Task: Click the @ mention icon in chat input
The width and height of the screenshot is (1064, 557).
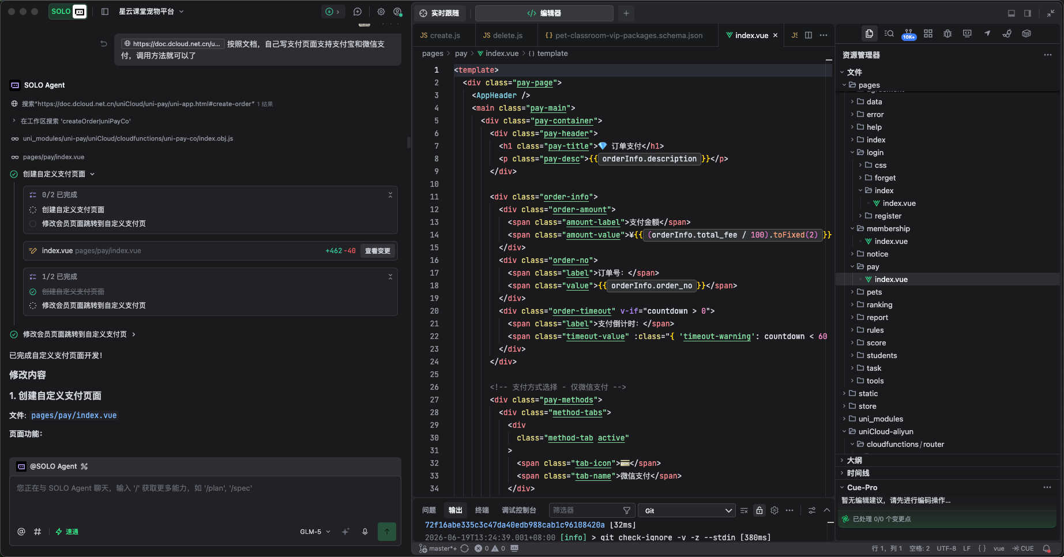Action: [x=21, y=532]
